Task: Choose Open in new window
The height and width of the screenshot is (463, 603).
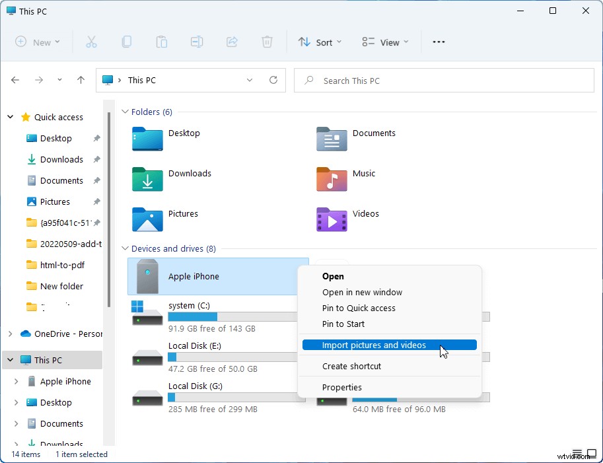Action: pyautogui.click(x=389, y=292)
